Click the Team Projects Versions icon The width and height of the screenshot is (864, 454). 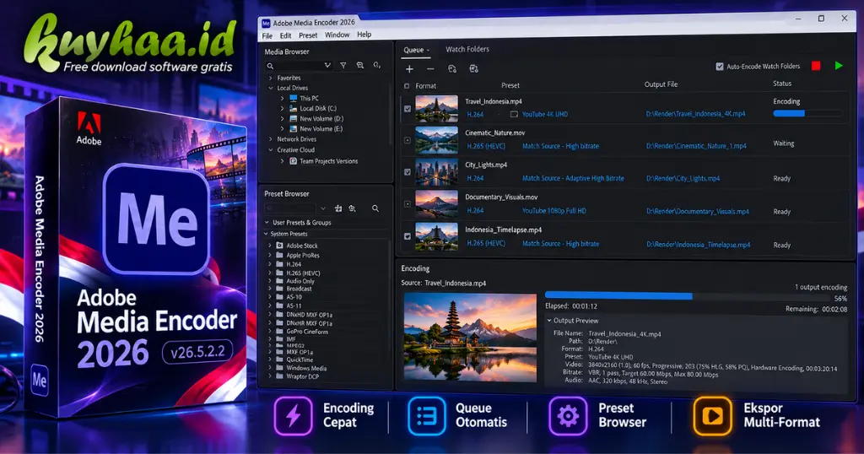point(294,161)
